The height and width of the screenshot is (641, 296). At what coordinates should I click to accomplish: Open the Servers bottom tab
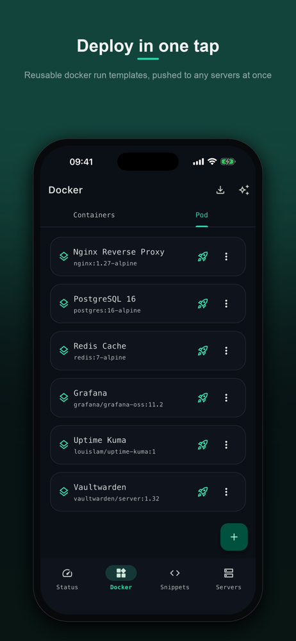[229, 579]
